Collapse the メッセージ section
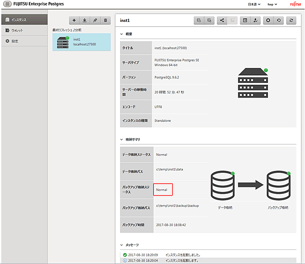Viewport: 305px width, 264px height. 121,245
